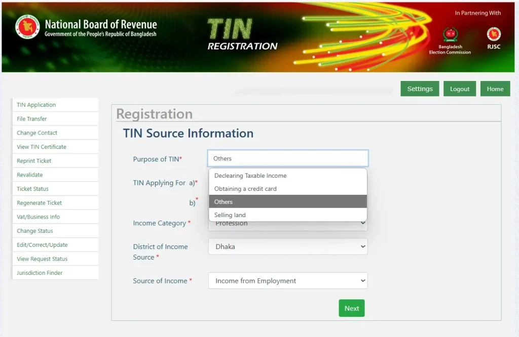Click the National Board of Revenue emblem logo
519x337 pixels.
pyautogui.click(x=27, y=27)
